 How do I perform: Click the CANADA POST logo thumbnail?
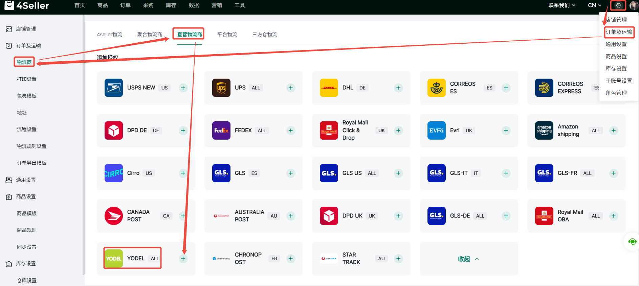(114, 216)
